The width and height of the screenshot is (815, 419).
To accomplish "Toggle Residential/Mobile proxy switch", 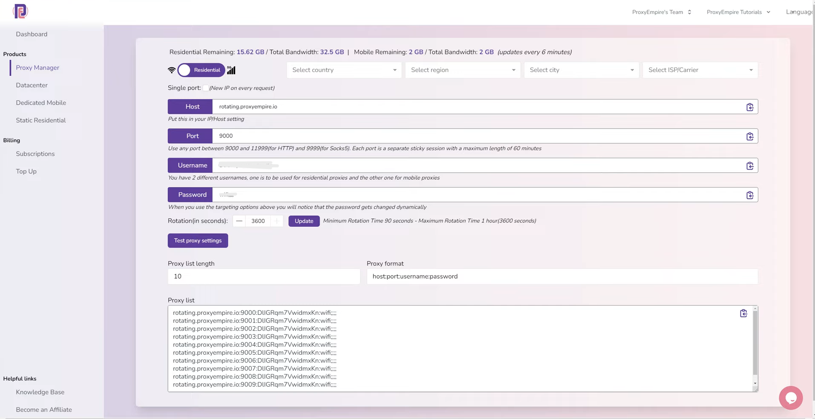I will 201,70.
